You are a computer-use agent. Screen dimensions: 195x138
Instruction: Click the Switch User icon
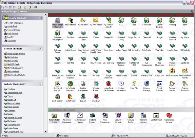pyautogui.click(x=71, y=98)
